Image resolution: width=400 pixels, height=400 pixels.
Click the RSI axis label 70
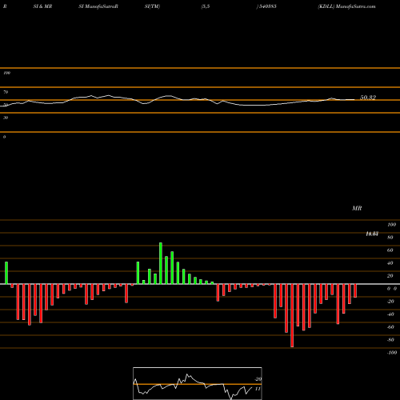tap(6, 92)
